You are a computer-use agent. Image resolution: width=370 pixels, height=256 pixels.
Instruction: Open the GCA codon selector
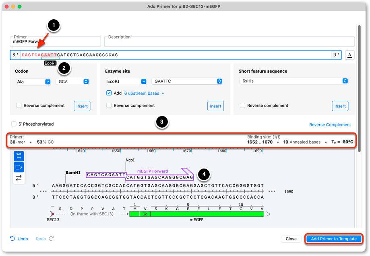pyautogui.click(x=72, y=81)
